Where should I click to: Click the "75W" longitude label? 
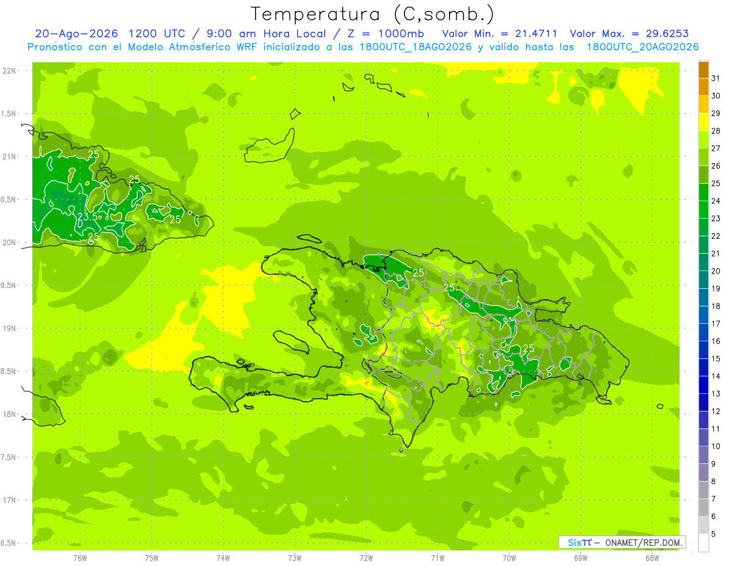pyautogui.click(x=152, y=557)
